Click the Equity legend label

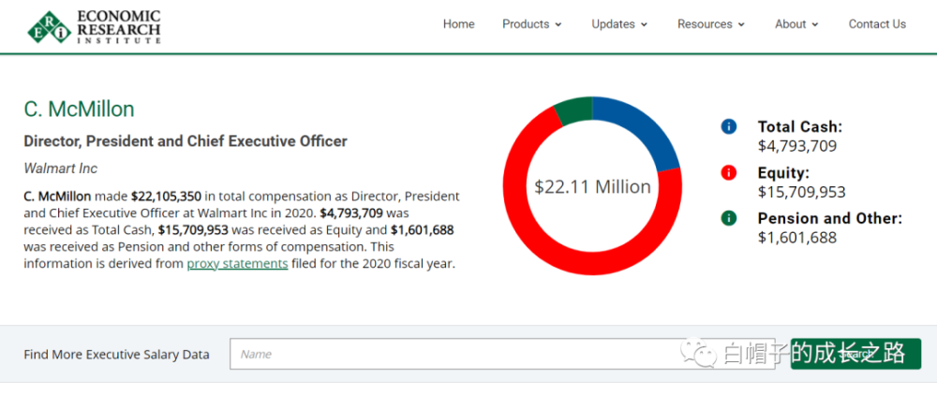[x=783, y=173]
